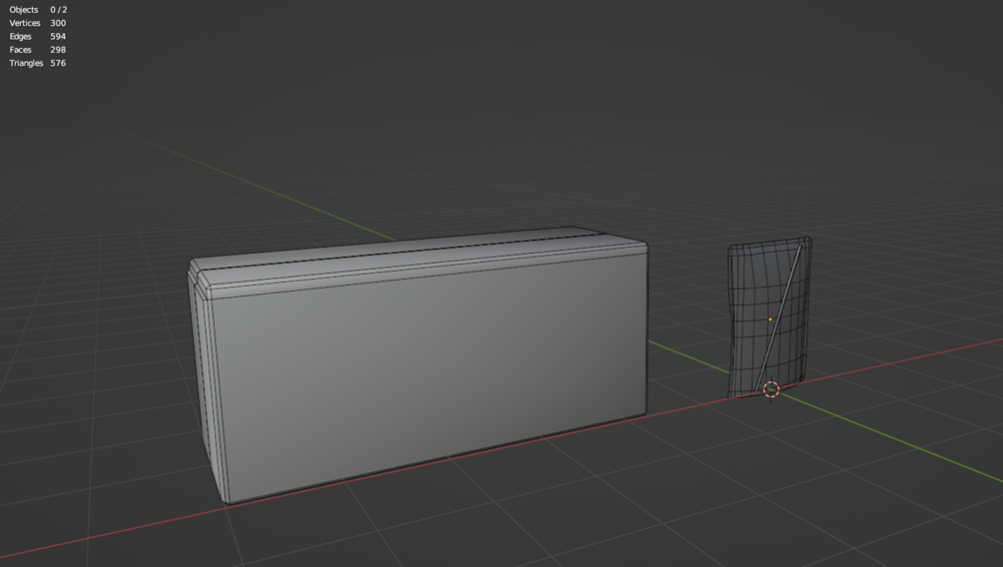Click the orange origin point of mesh
1003x567 pixels.
(x=770, y=319)
